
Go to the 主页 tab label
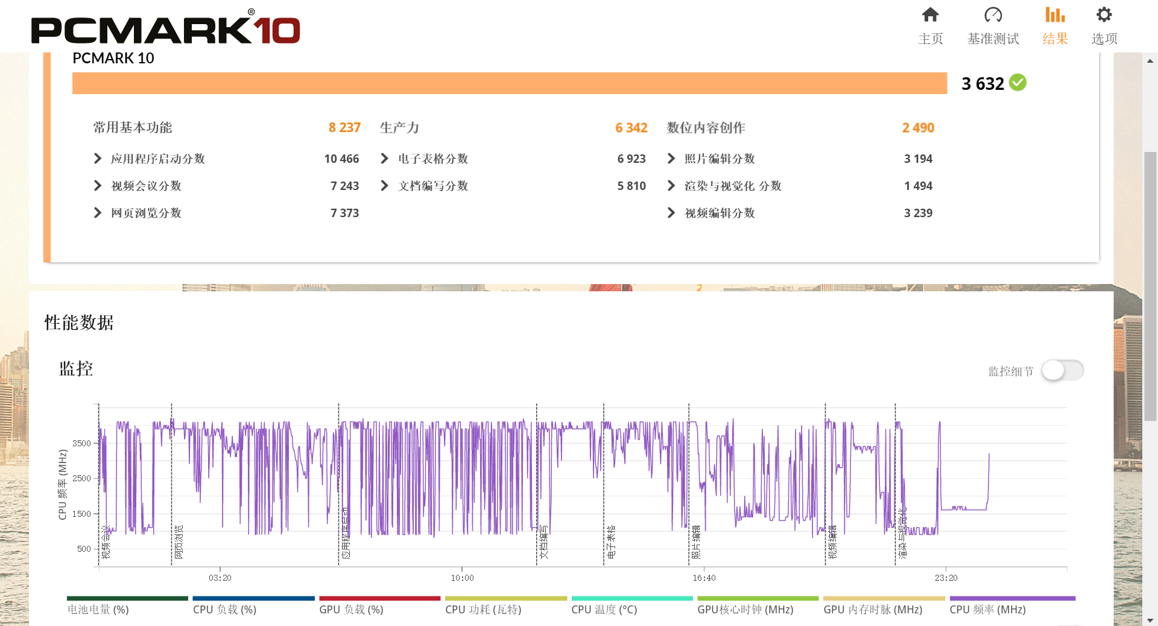click(x=931, y=39)
